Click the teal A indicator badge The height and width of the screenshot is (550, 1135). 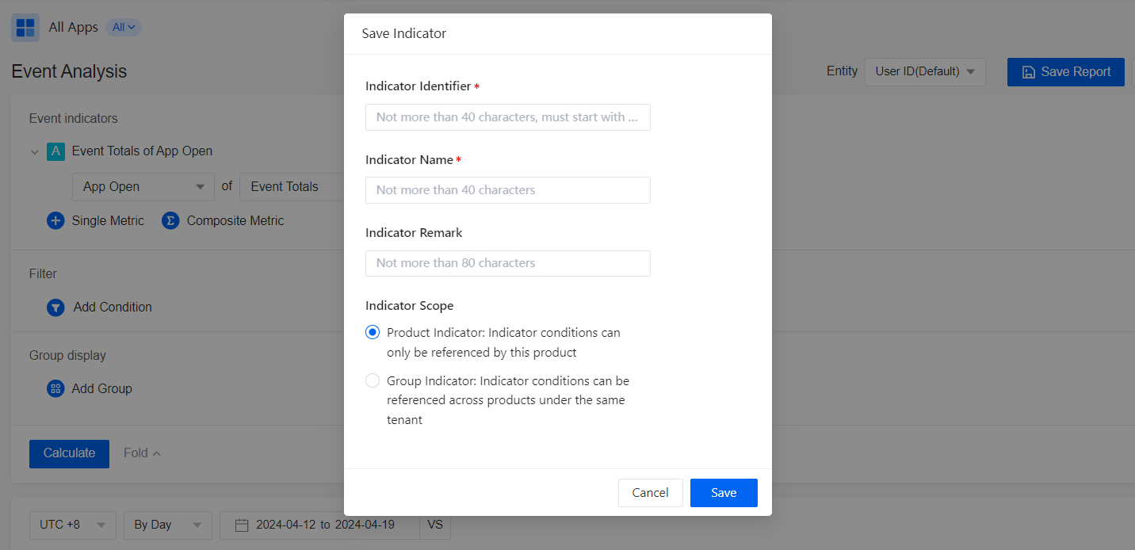[x=55, y=151]
